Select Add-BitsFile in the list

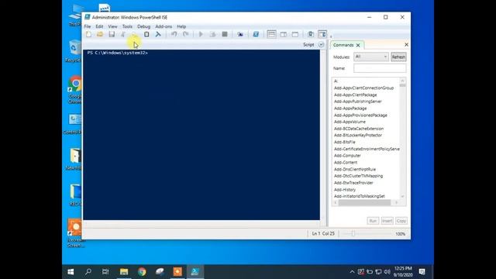344,142
